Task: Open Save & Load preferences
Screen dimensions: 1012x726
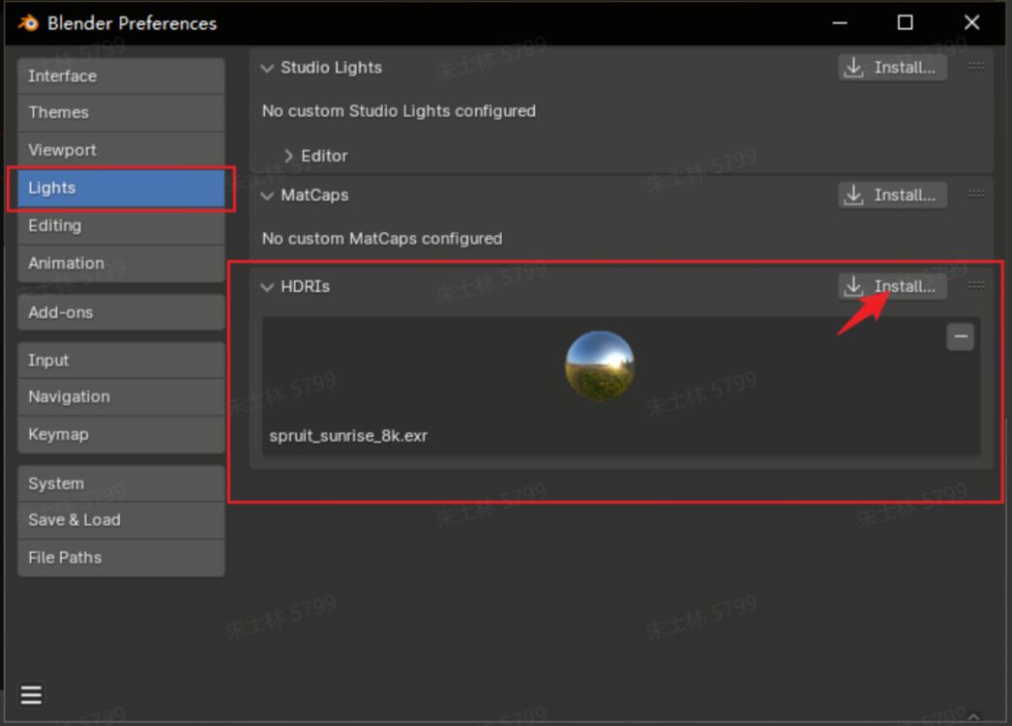Action: pos(121,520)
